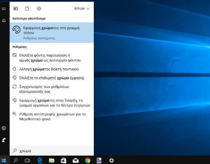
Task: Click the picture icon beside Επιλέξτε φόντο
Action: coord(14,55)
